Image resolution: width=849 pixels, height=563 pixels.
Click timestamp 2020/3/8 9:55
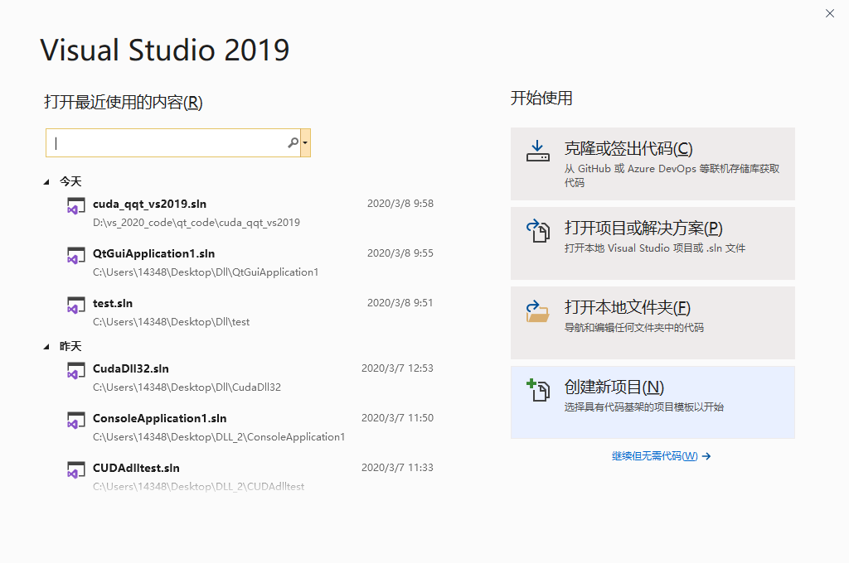coord(400,253)
